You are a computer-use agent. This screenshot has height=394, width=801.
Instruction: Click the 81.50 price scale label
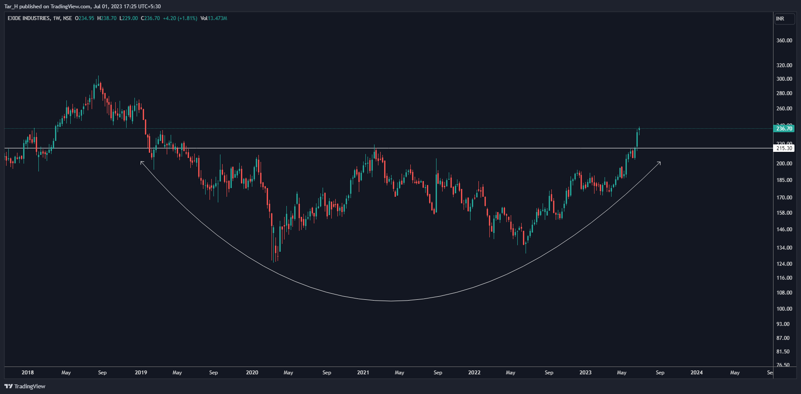(x=783, y=352)
